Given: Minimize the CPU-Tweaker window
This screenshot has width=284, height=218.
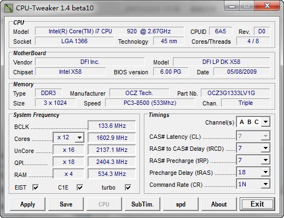Looking at the screenshot, I should pos(232,6).
